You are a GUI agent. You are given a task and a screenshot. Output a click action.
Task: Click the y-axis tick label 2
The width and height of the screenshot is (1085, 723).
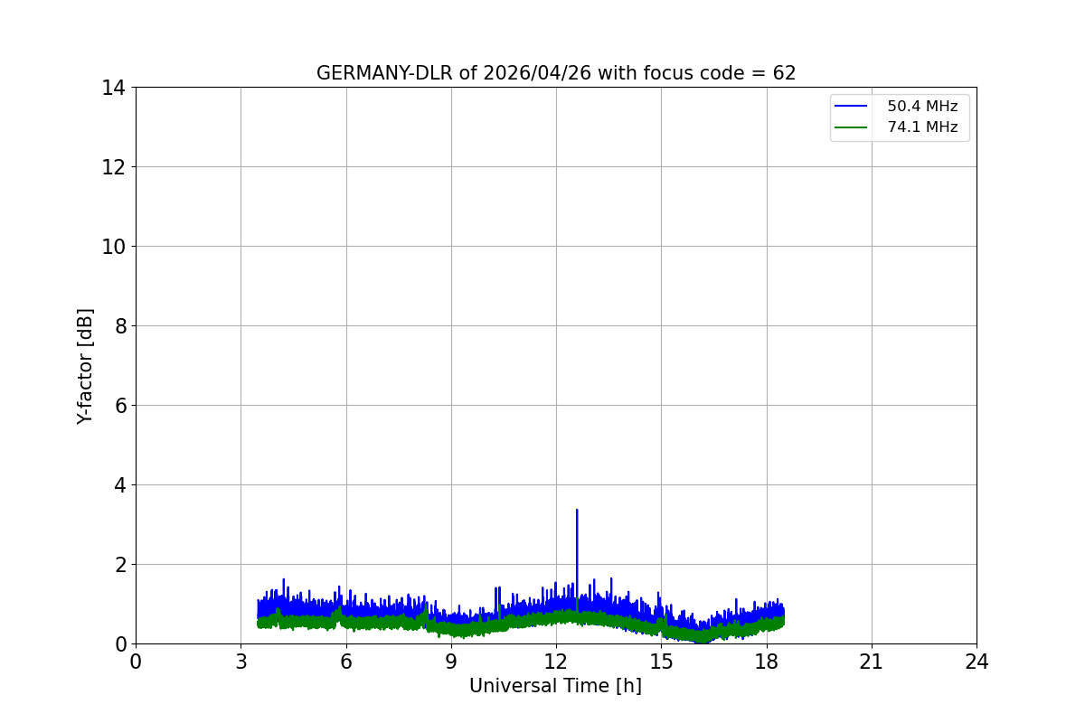[119, 565]
